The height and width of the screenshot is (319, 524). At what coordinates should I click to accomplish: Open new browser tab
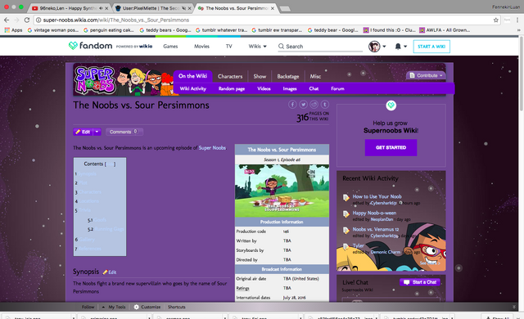pos(285,9)
